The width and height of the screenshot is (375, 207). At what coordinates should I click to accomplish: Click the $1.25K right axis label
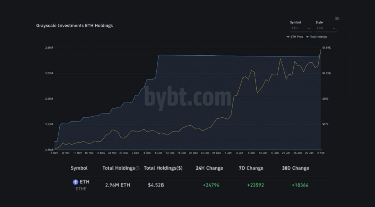pos(327,73)
